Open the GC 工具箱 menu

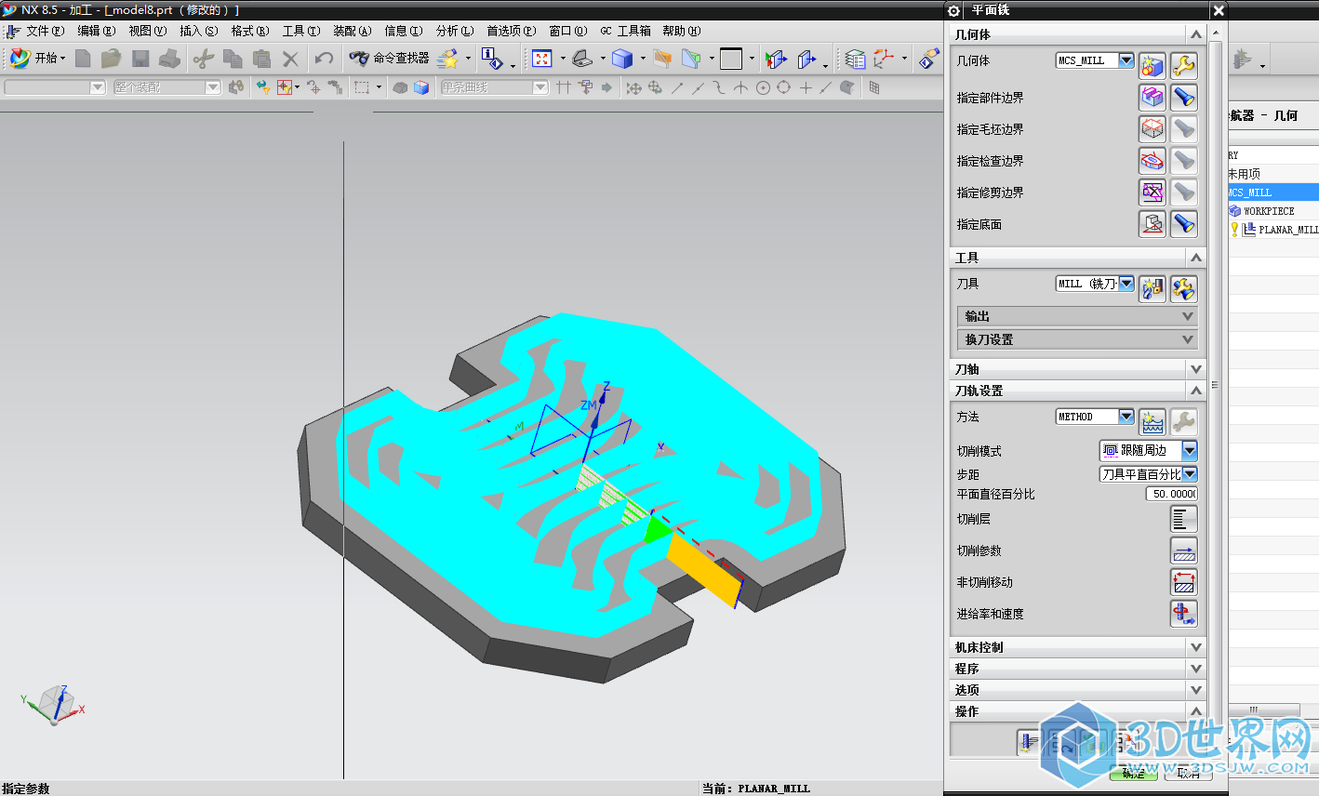(x=625, y=31)
